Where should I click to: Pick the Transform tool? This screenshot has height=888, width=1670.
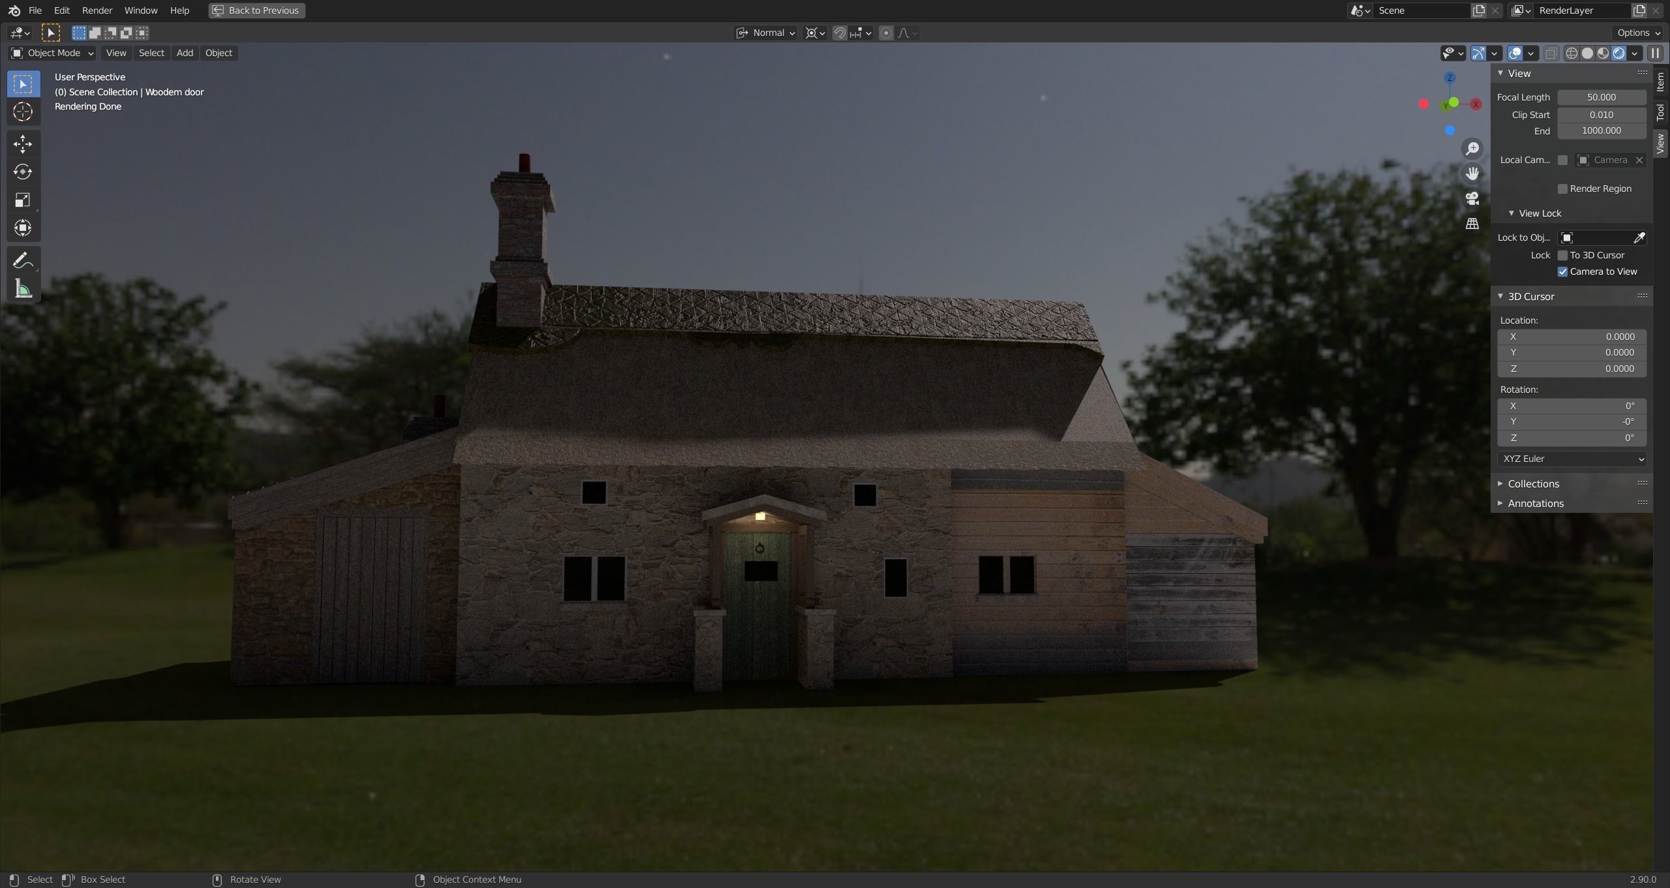pos(23,228)
